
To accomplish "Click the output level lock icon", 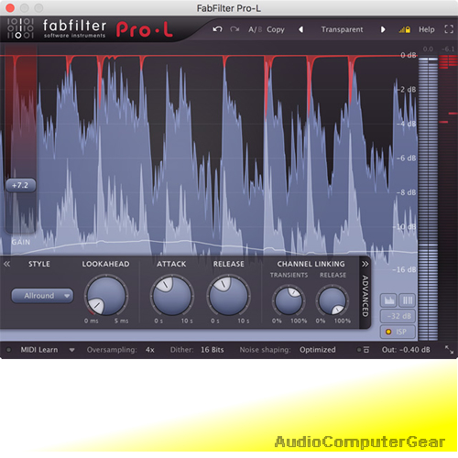I will point(405,29).
